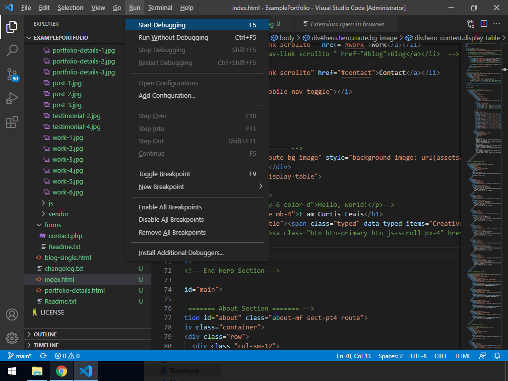Screen dimensions: 508x381
Task: Open the Extensions view icon
Action: tap(12, 122)
